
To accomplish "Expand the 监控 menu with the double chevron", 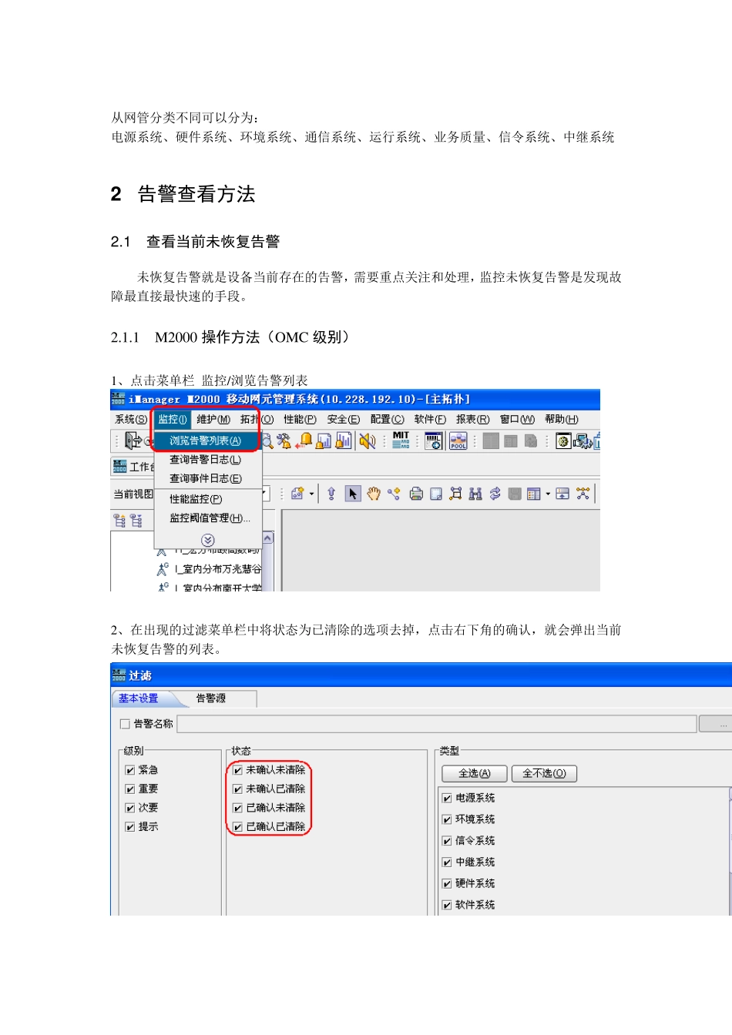I will point(207,540).
